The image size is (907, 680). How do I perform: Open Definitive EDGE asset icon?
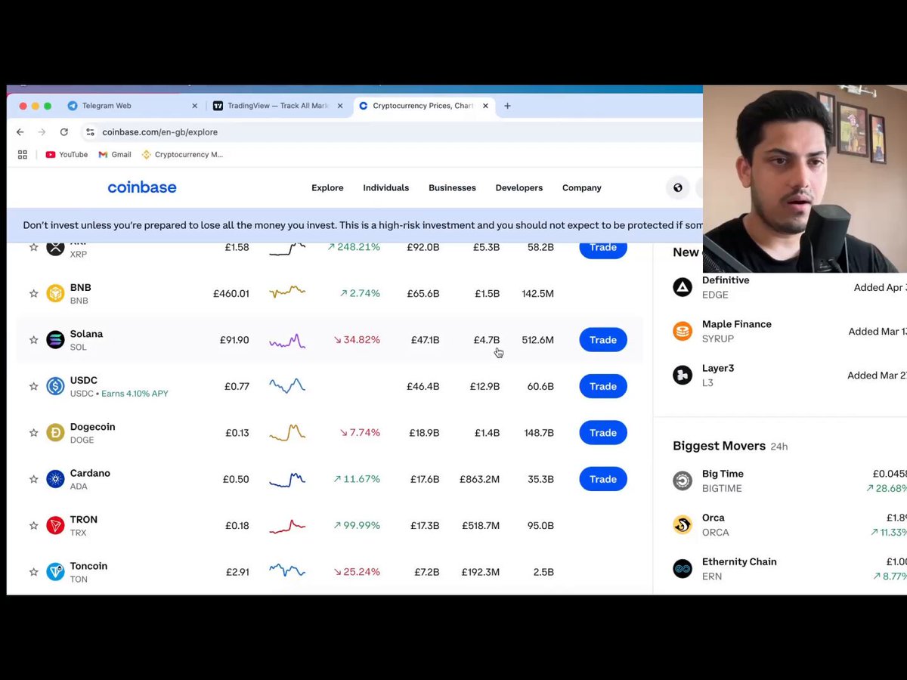(x=683, y=287)
